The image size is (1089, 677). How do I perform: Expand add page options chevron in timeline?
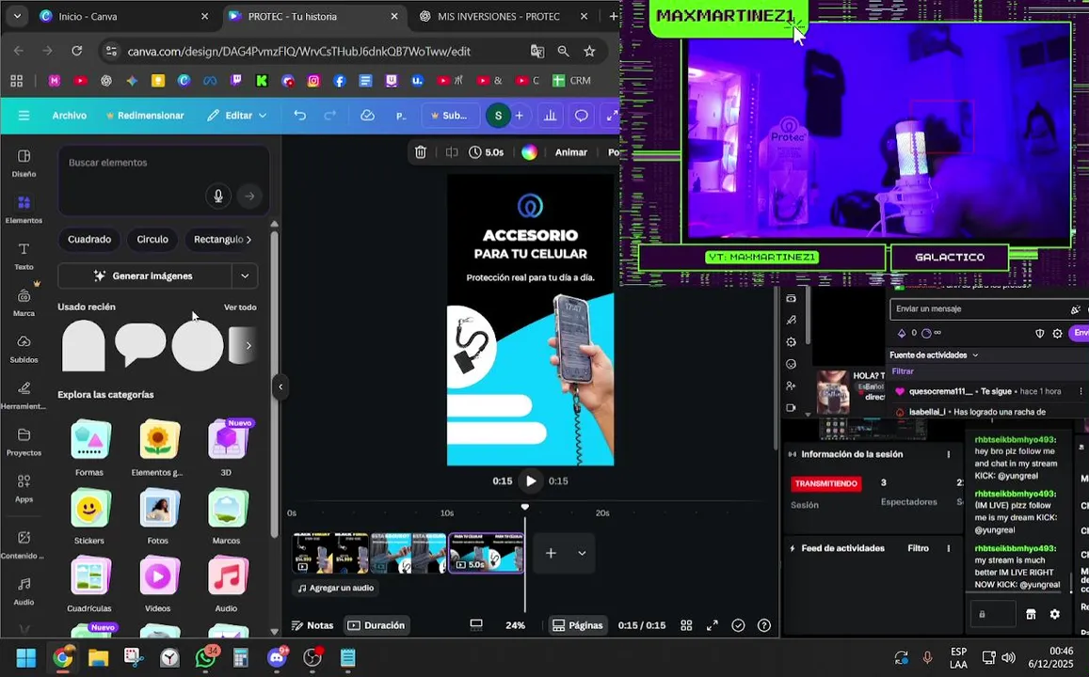coord(582,553)
